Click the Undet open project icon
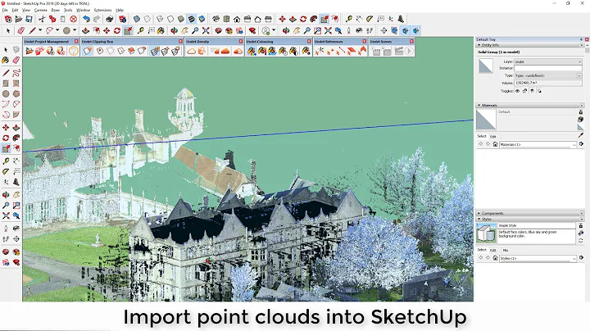This screenshot has height=331, width=590. click(29, 51)
